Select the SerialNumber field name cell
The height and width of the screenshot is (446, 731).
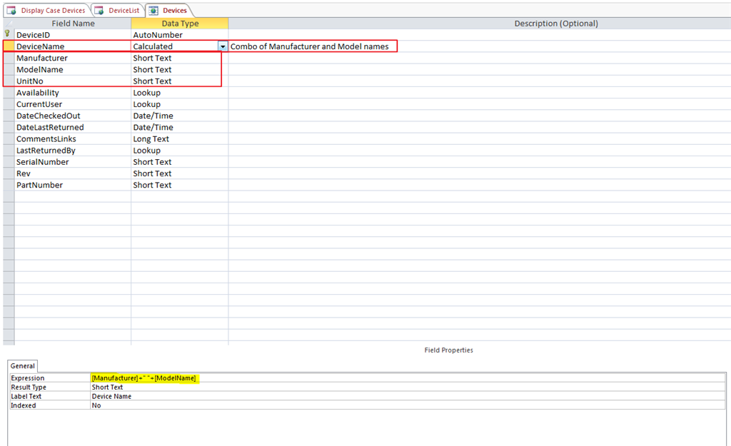click(x=73, y=162)
